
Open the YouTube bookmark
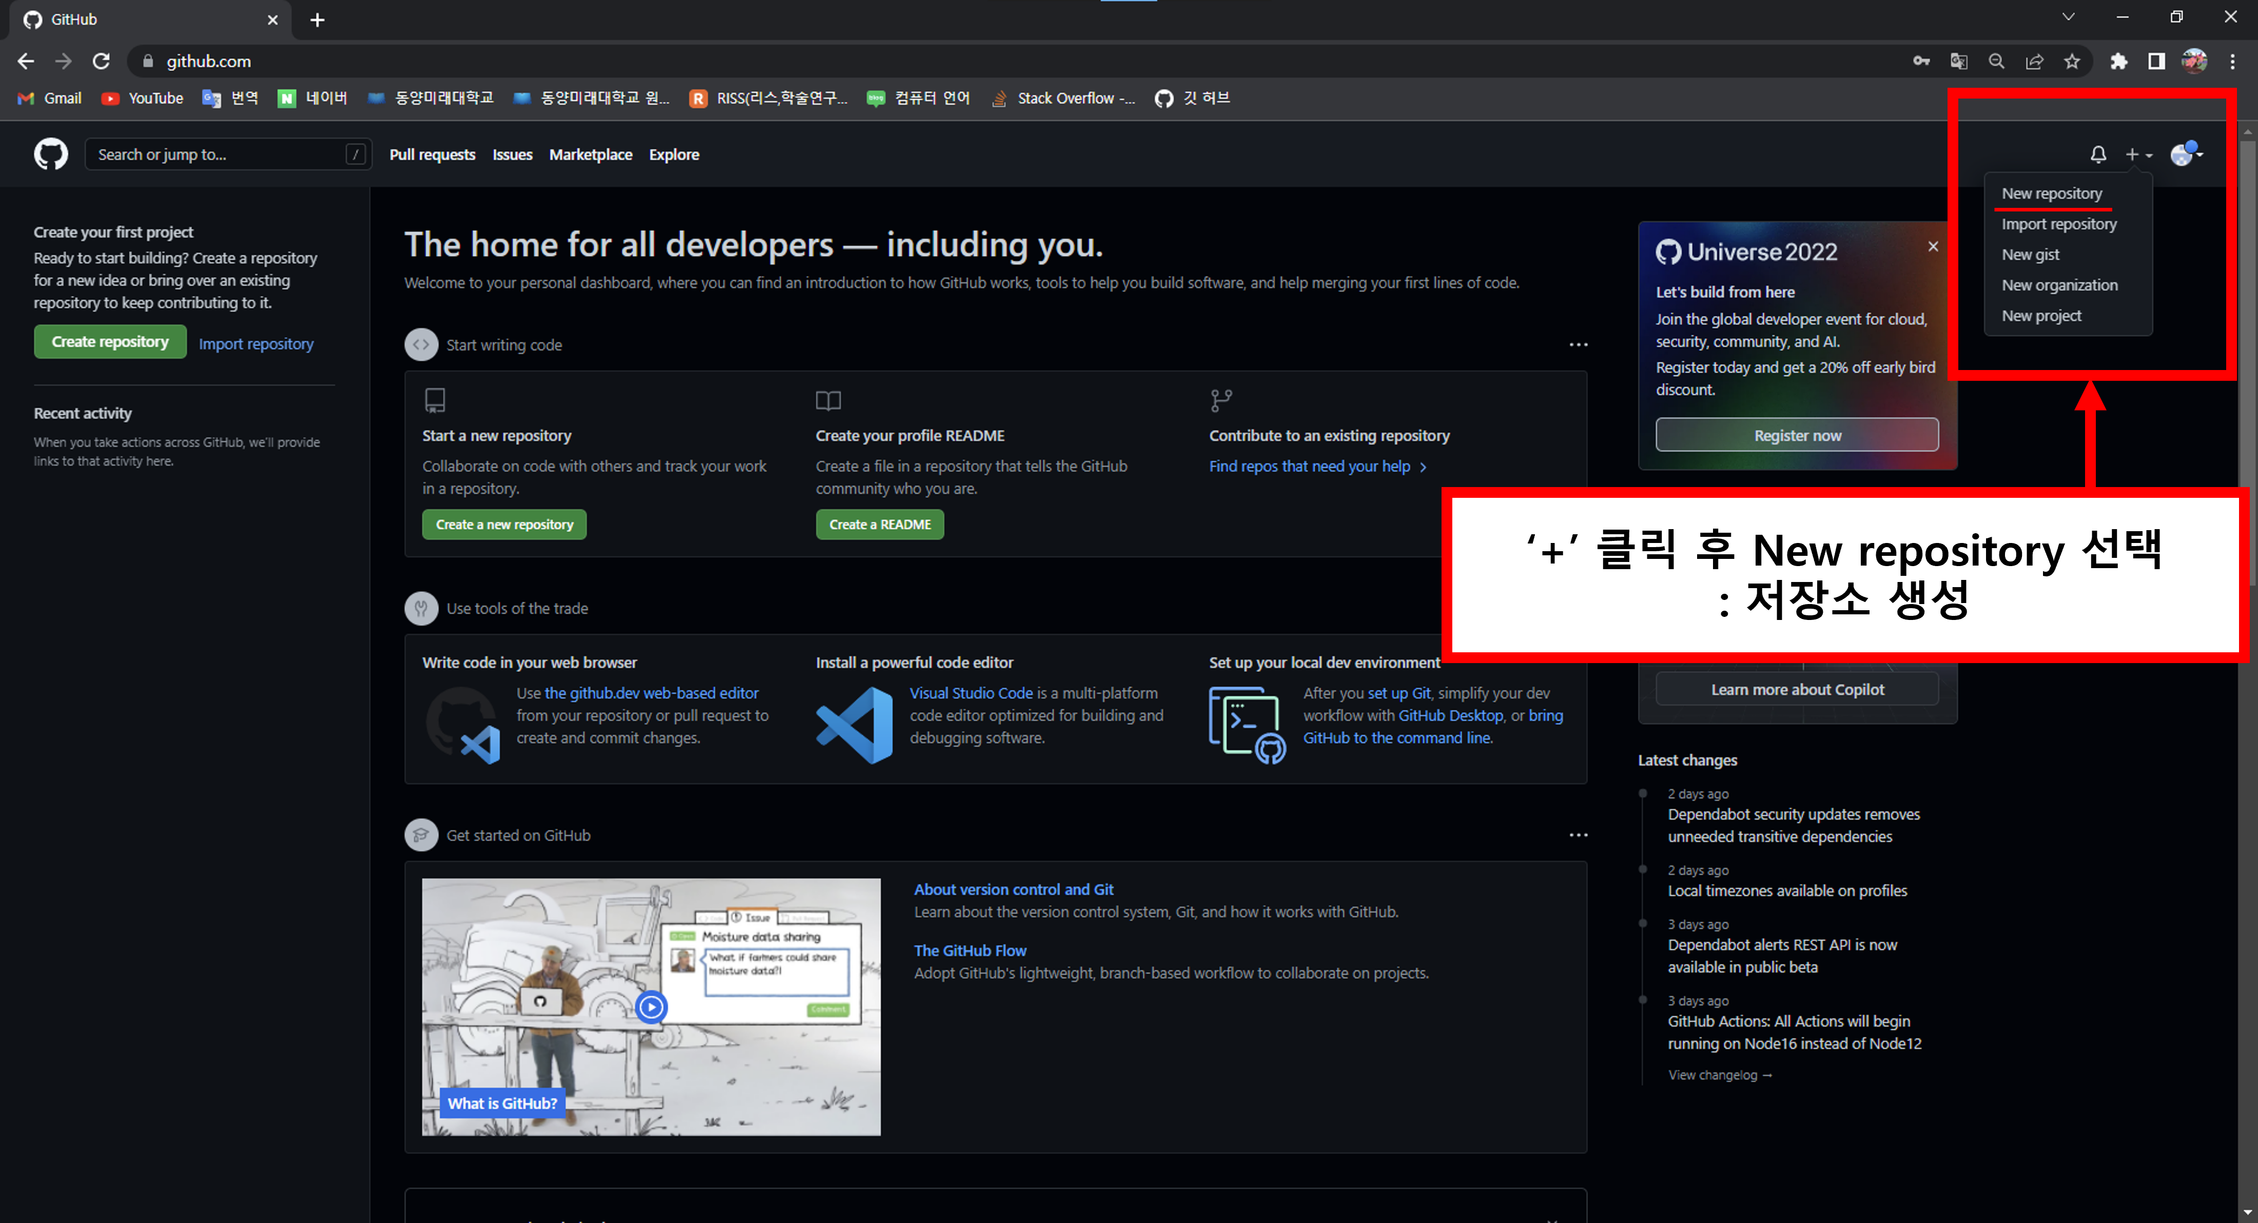143,98
